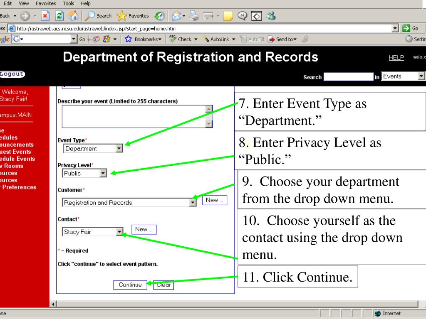Click the Edit page toolbar icon
Viewport: 426px width, 319px height.
click(x=208, y=16)
